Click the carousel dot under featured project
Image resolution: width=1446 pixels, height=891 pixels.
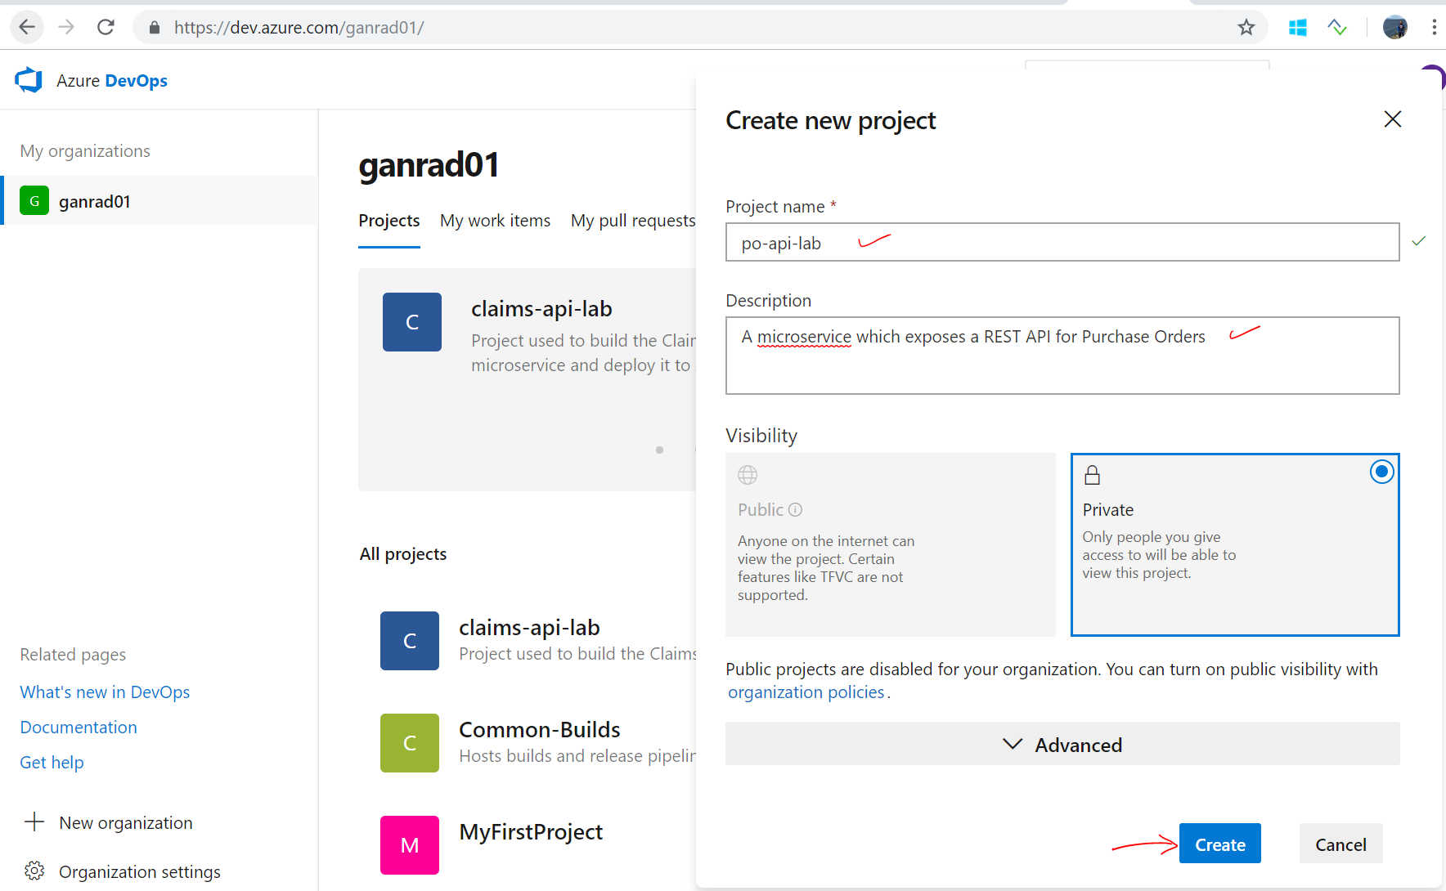point(659,450)
